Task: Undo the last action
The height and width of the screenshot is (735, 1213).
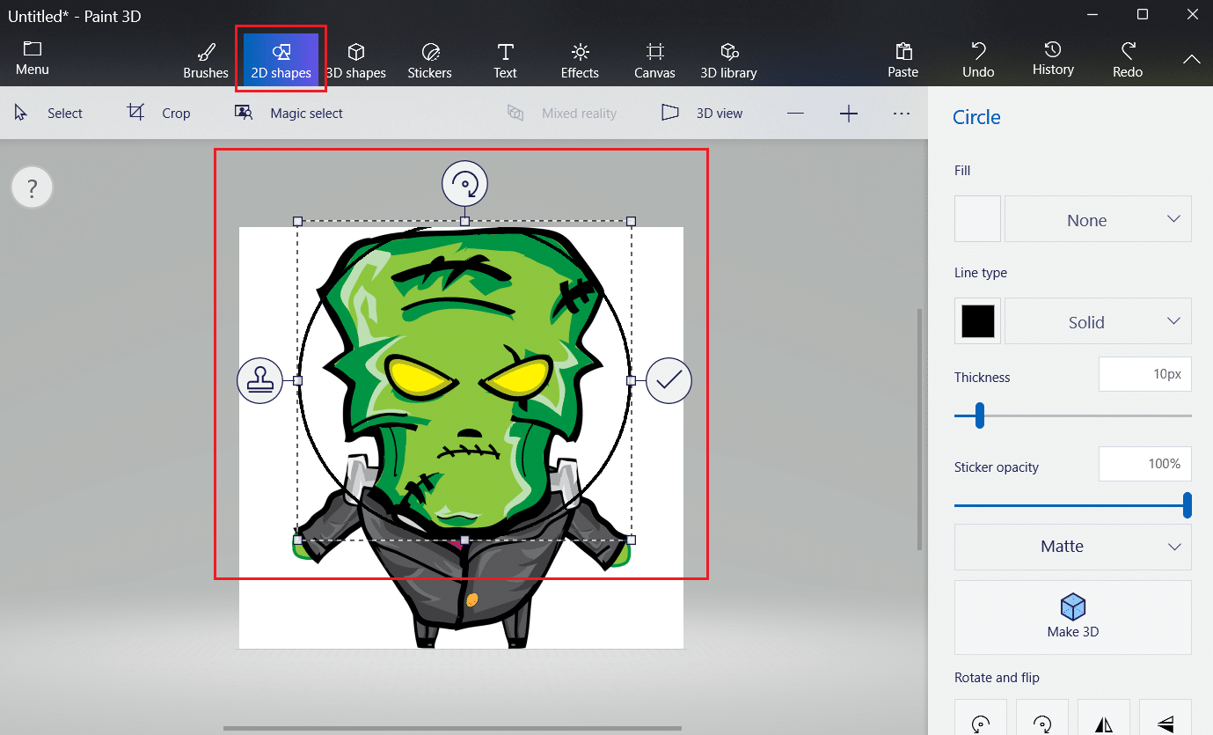Action: click(x=978, y=60)
